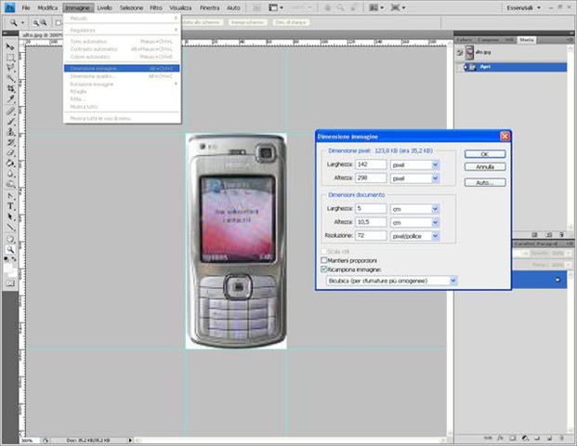Viewport: 577px width, 446px height.
Task: Select the Zoom tool in toolbox
Action: [x=10, y=249]
